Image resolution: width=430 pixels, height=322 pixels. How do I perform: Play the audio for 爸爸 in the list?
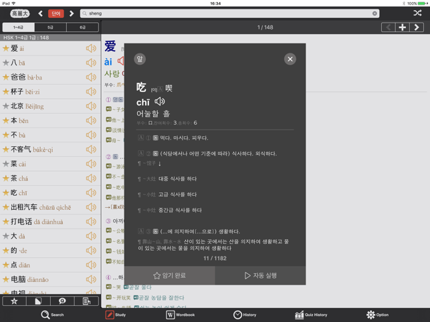point(90,77)
